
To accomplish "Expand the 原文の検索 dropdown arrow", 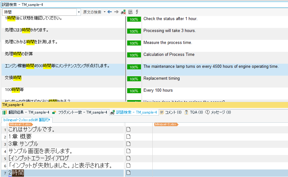I will pyautogui.click(x=104, y=12).
